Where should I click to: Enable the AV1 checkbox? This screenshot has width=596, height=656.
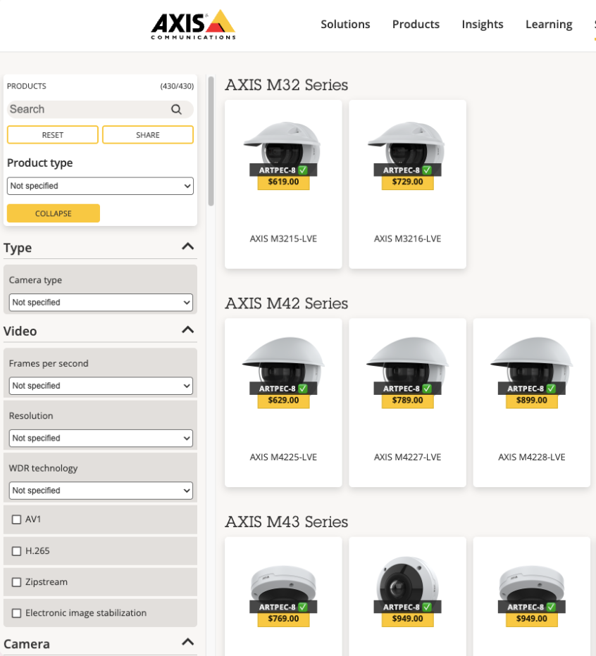tap(16, 519)
